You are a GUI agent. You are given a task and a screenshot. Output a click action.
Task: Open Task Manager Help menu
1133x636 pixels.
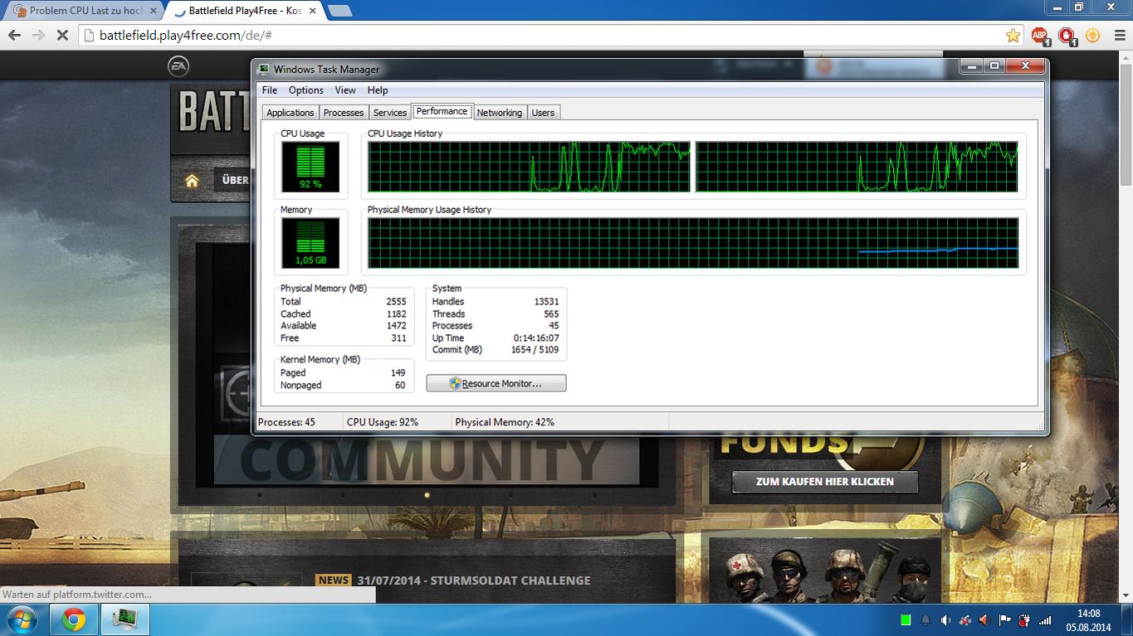tap(378, 90)
